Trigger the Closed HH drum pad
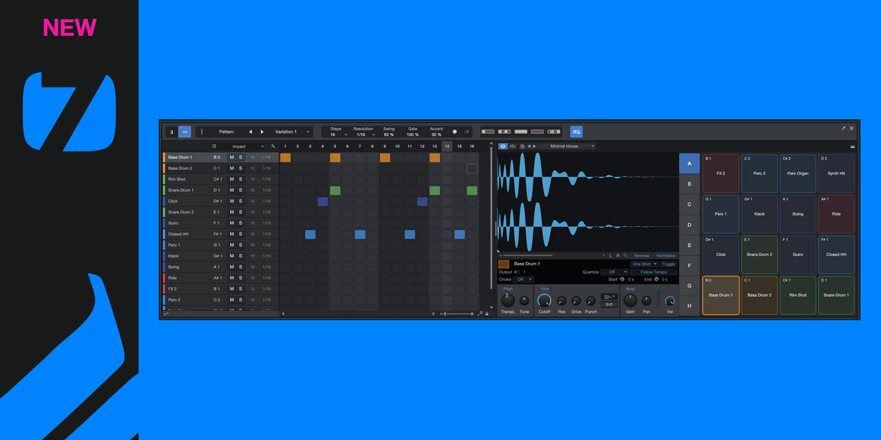The width and height of the screenshot is (881, 440). [x=836, y=255]
